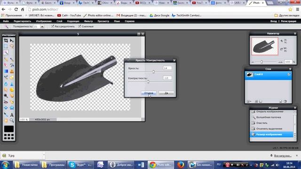Select the Red Eye reduction tool

pos(6,102)
